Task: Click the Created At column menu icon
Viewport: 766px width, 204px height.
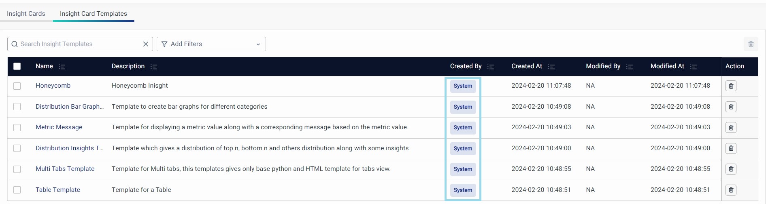Action: pyautogui.click(x=551, y=67)
